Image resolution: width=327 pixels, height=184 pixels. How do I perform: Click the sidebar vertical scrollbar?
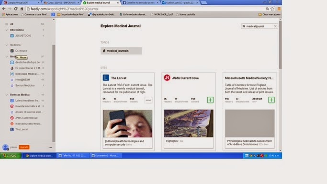click(x=54, y=93)
